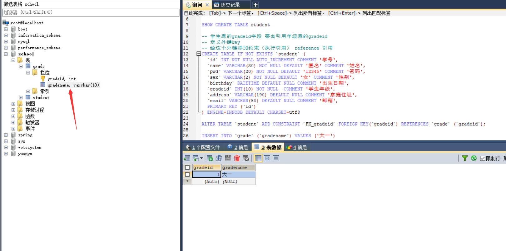Expand the information_schema database node

click(6, 35)
